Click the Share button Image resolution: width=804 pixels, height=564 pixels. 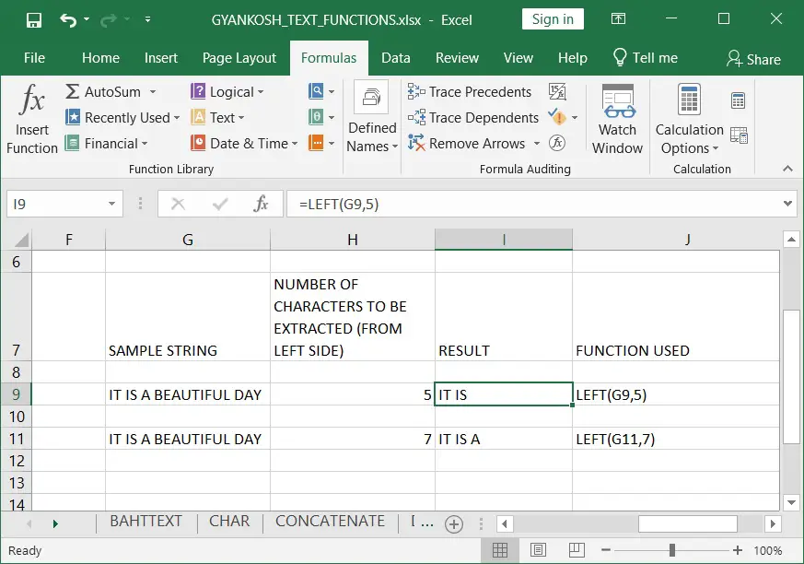(x=753, y=59)
